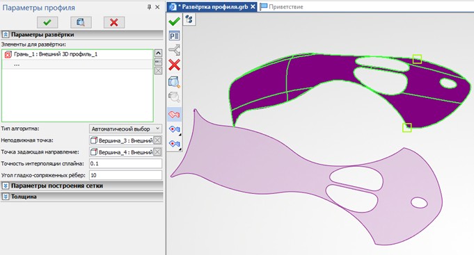Select the Развёртка профиля.grb tab
This screenshot has width=474, height=255.
(x=212, y=7)
